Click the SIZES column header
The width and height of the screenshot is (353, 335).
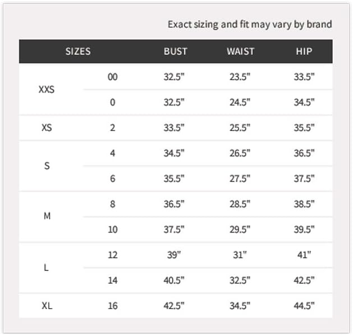(78, 51)
